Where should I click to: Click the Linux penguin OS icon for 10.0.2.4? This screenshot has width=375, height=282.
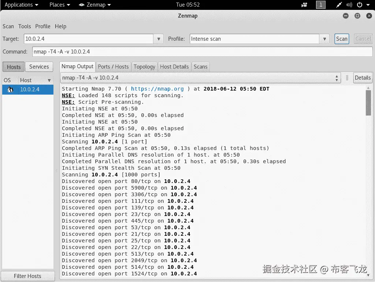coord(10,89)
